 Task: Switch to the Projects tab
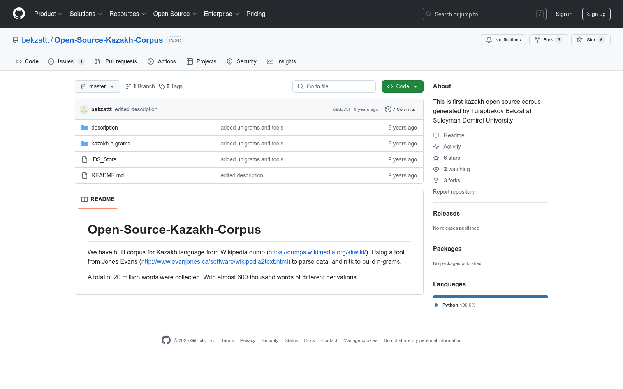pos(201,61)
